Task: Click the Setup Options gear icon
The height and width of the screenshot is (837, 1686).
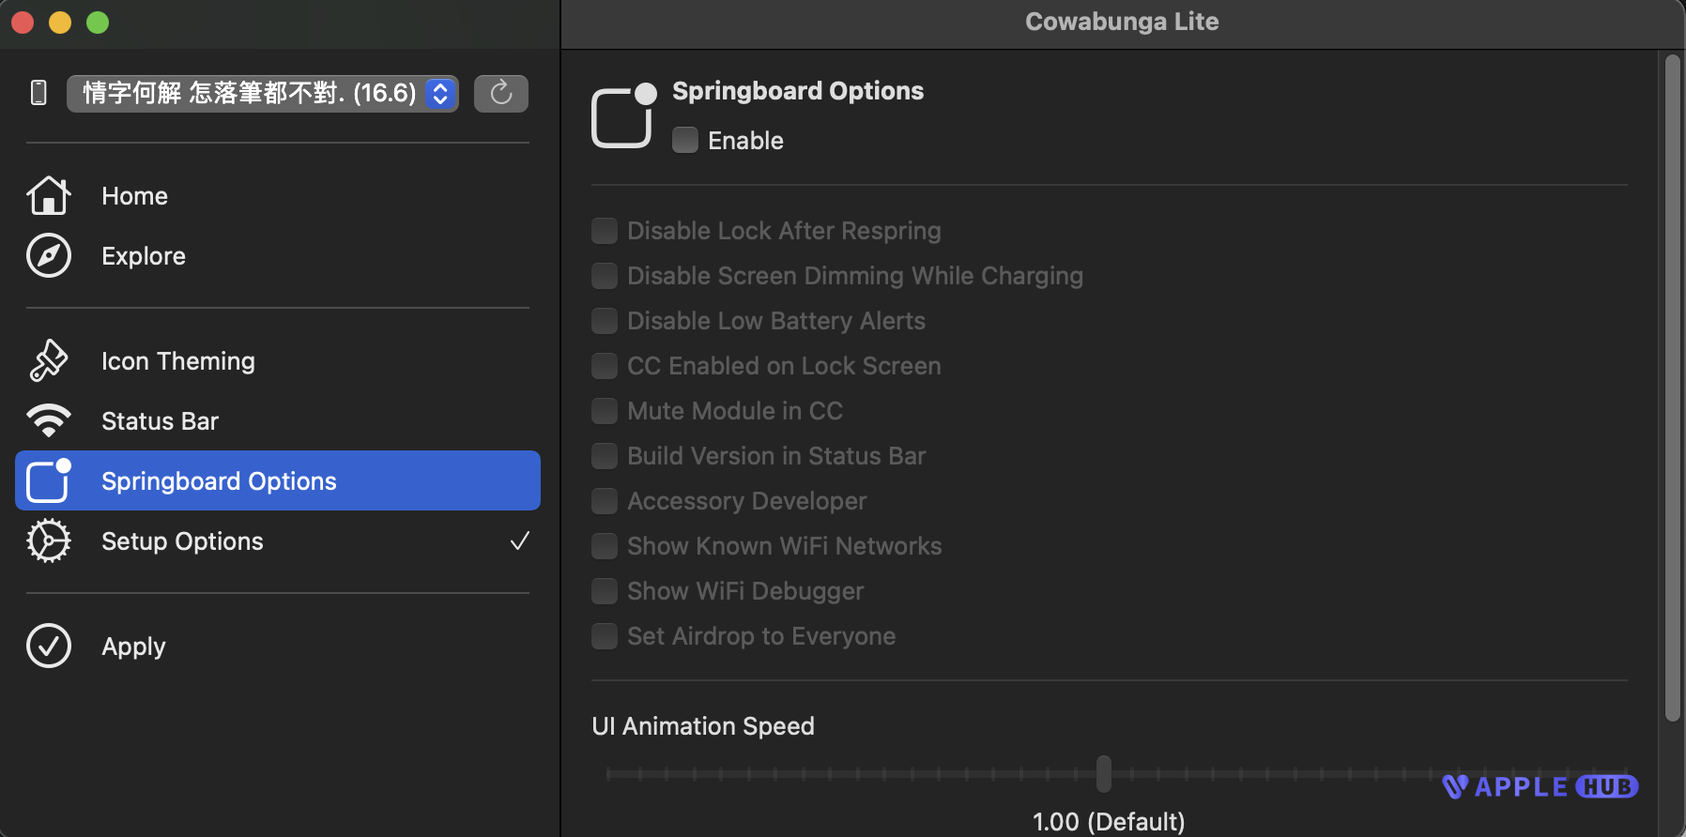Action: pos(49,541)
